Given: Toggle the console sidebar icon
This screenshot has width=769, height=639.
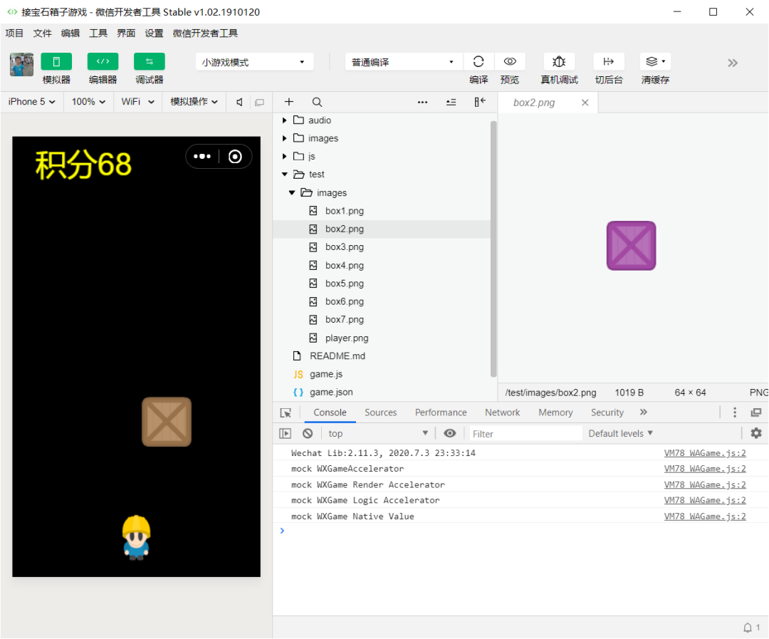Looking at the screenshot, I should click(x=285, y=433).
